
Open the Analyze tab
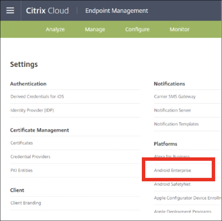(x=55, y=29)
